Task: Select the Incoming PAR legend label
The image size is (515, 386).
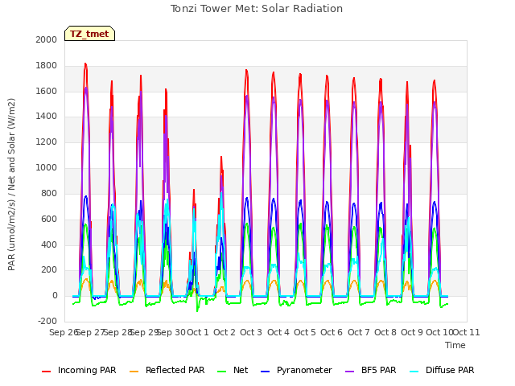Action: (x=87, y=370)
